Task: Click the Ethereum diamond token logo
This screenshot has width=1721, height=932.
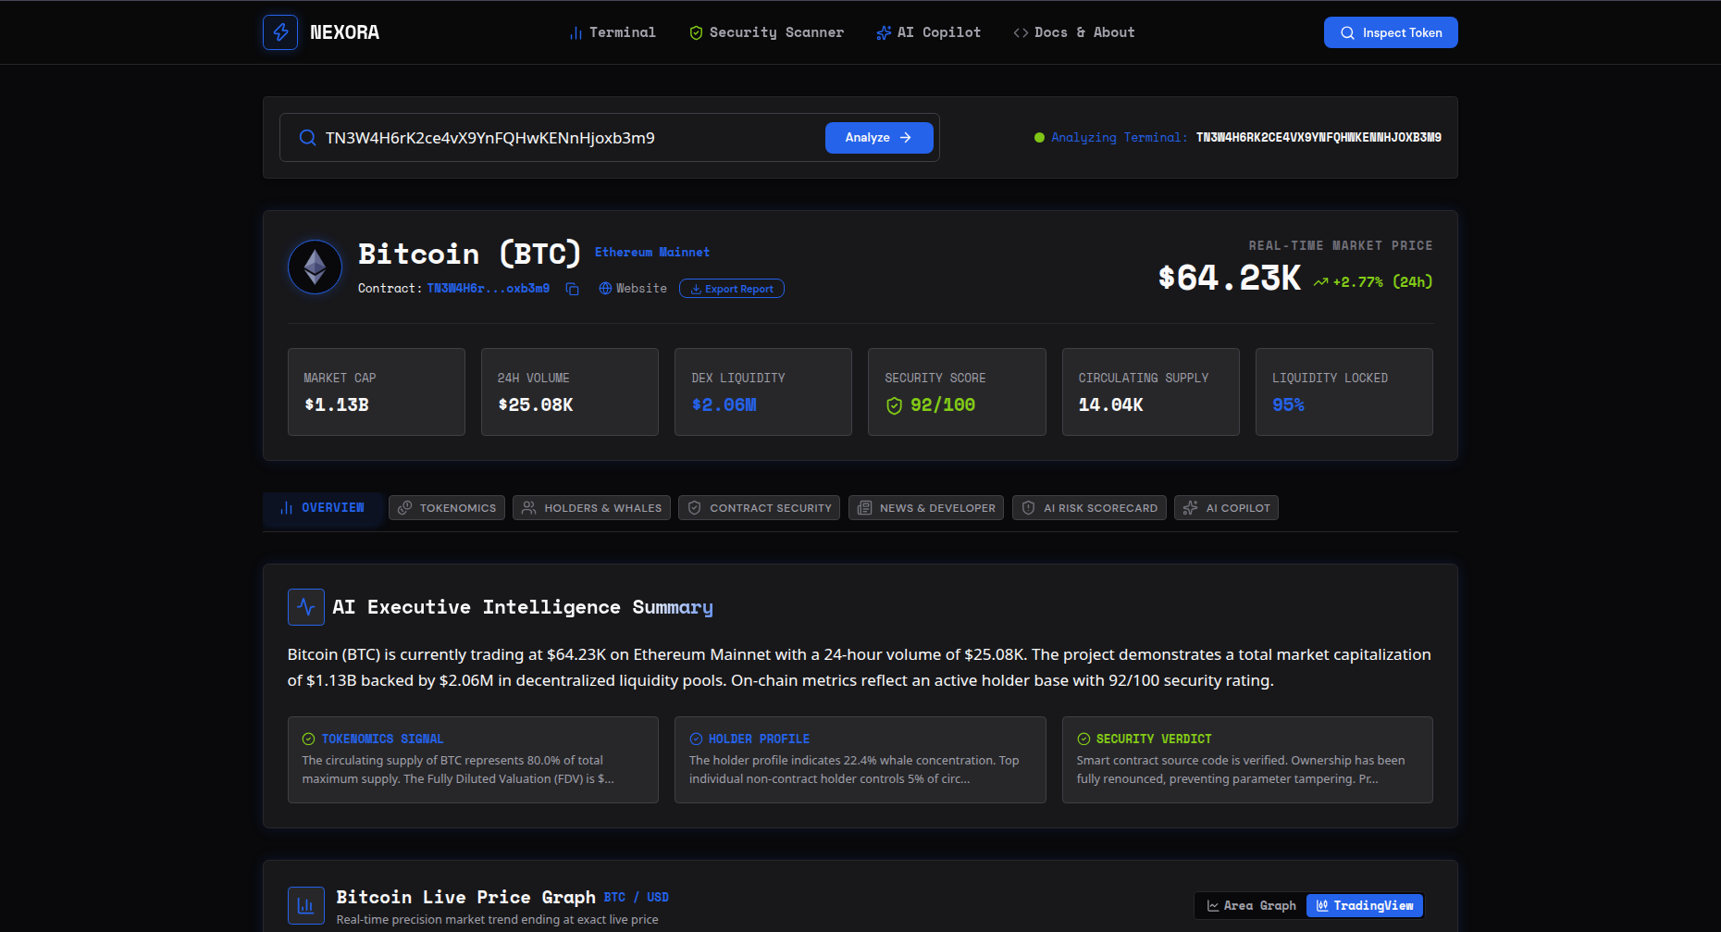Action: 316,267
